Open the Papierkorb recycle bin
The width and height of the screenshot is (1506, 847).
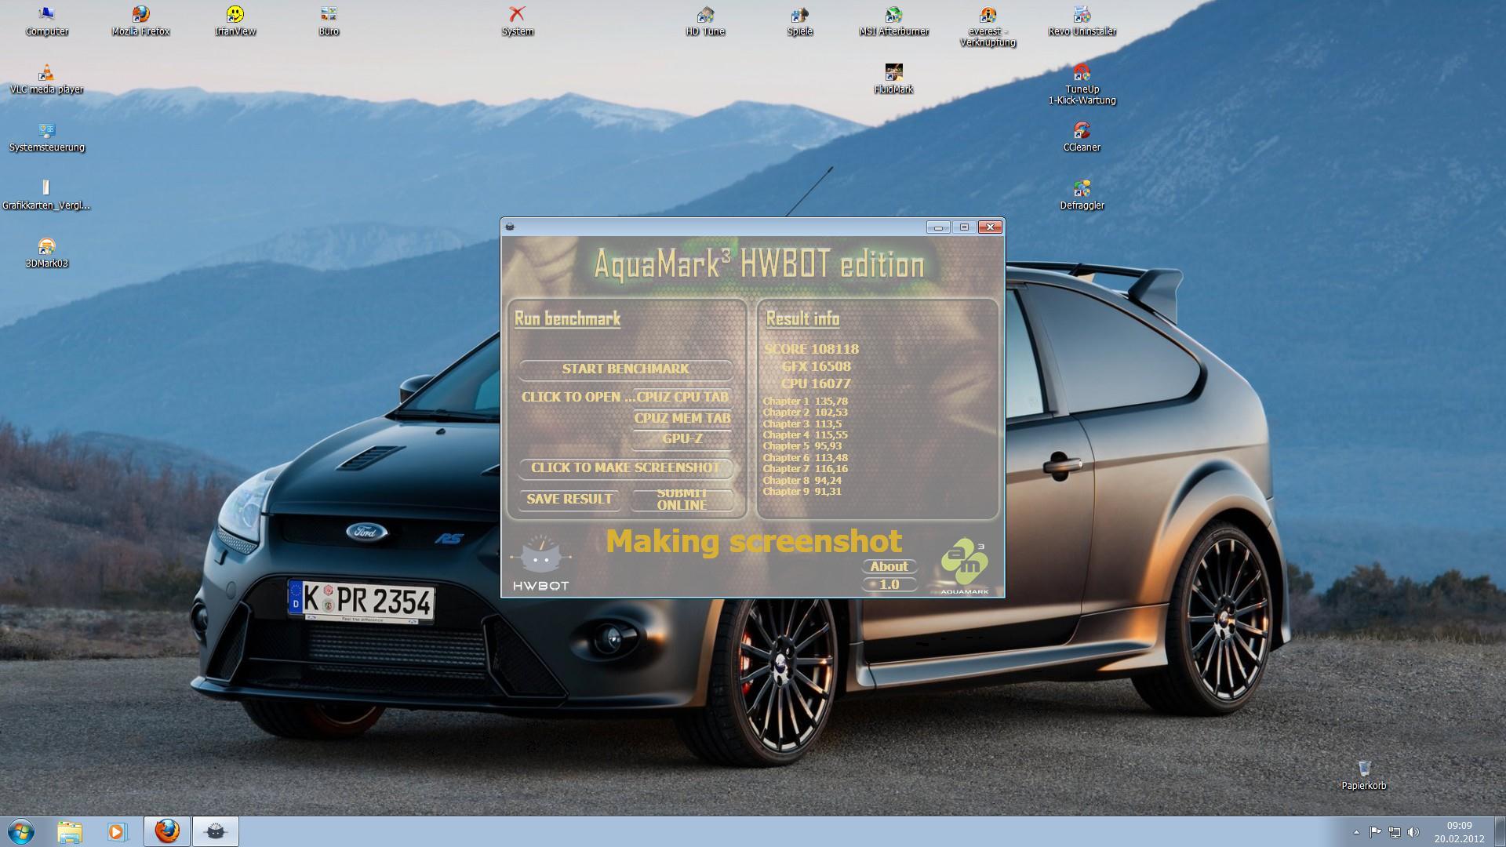[1363, 775]
